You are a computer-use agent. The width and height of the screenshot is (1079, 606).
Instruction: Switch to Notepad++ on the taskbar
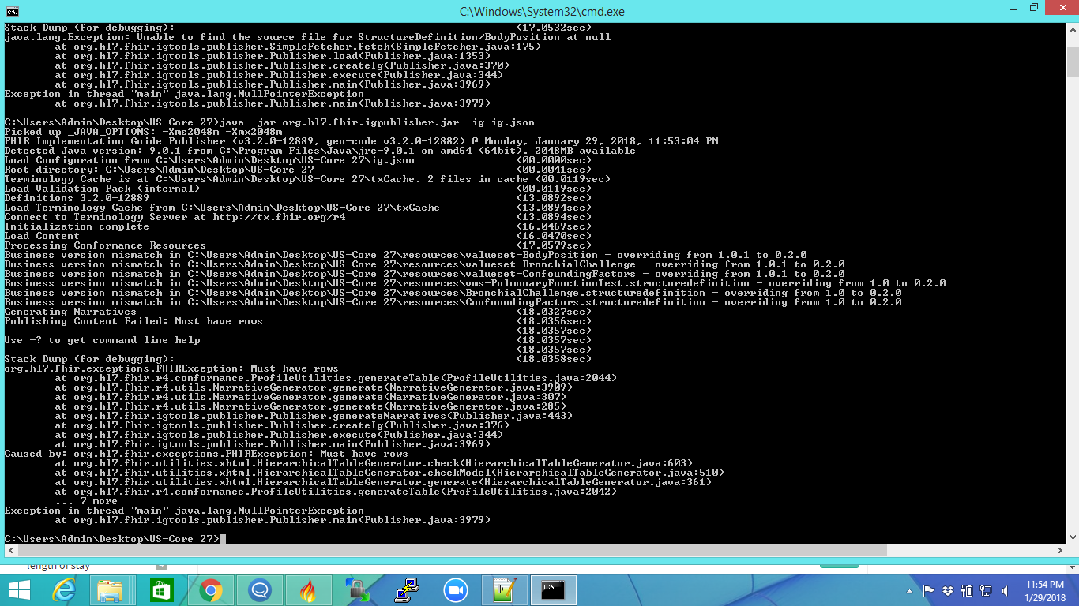504,589
